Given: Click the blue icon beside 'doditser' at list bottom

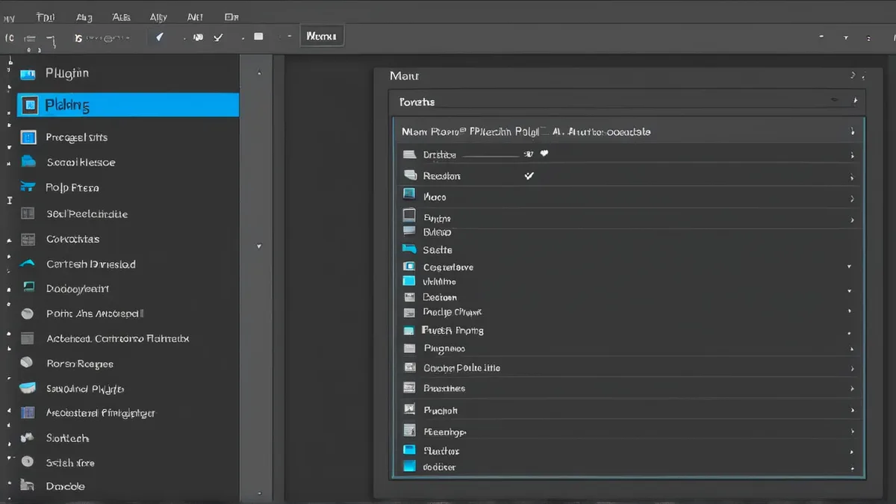Looking at the screenshot, I should point(408,466).
